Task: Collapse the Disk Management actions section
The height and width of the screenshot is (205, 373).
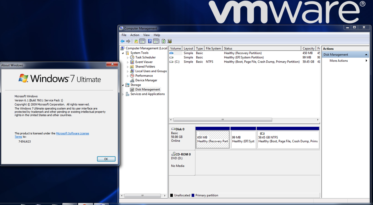Action: pyautogui.click(x=366, y=55)
